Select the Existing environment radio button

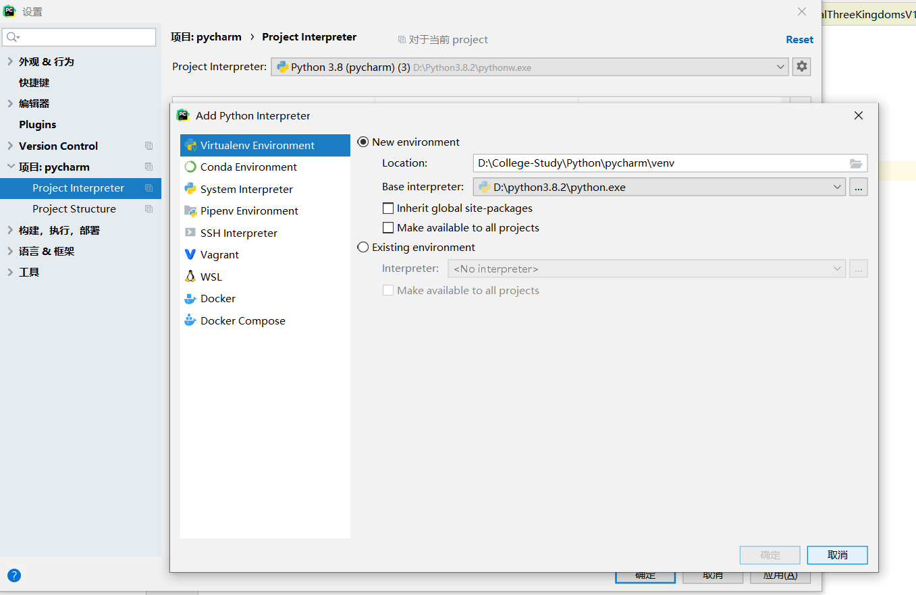pos(363,247)
